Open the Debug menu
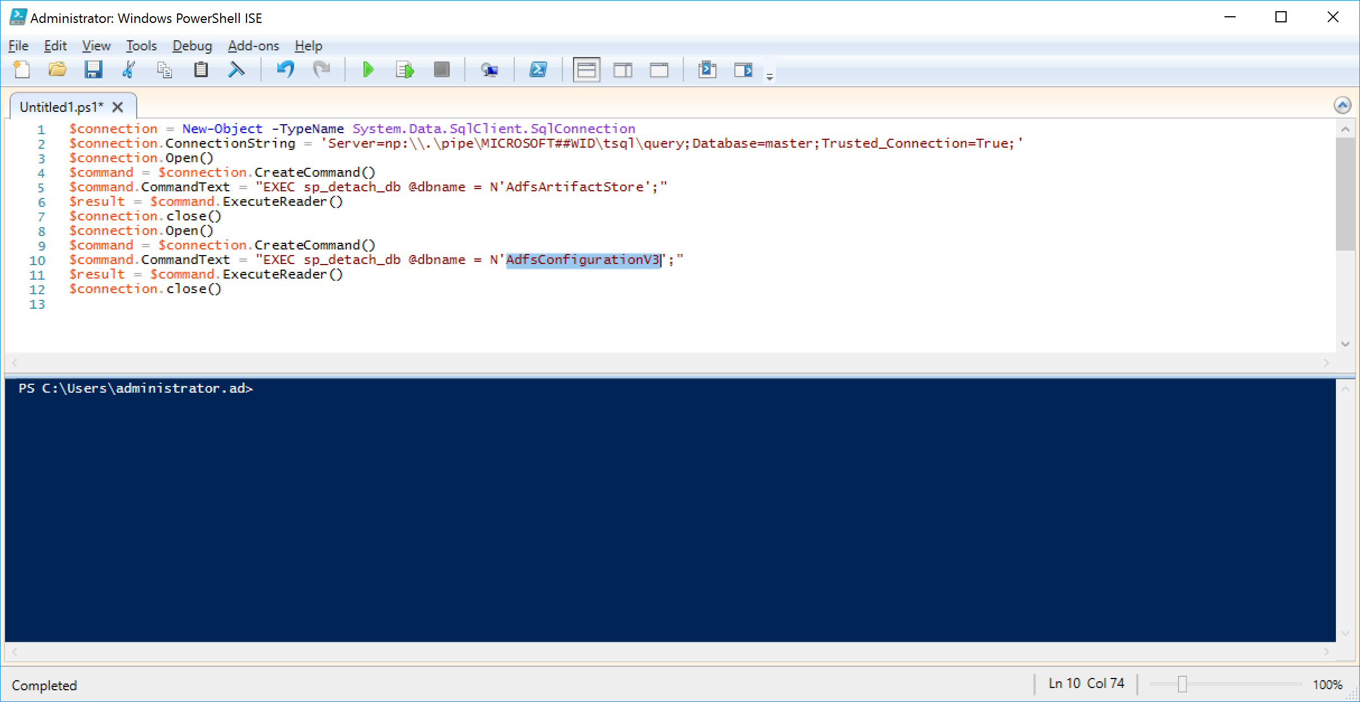Screen dimensions: 1360x702 click(192, 46)
